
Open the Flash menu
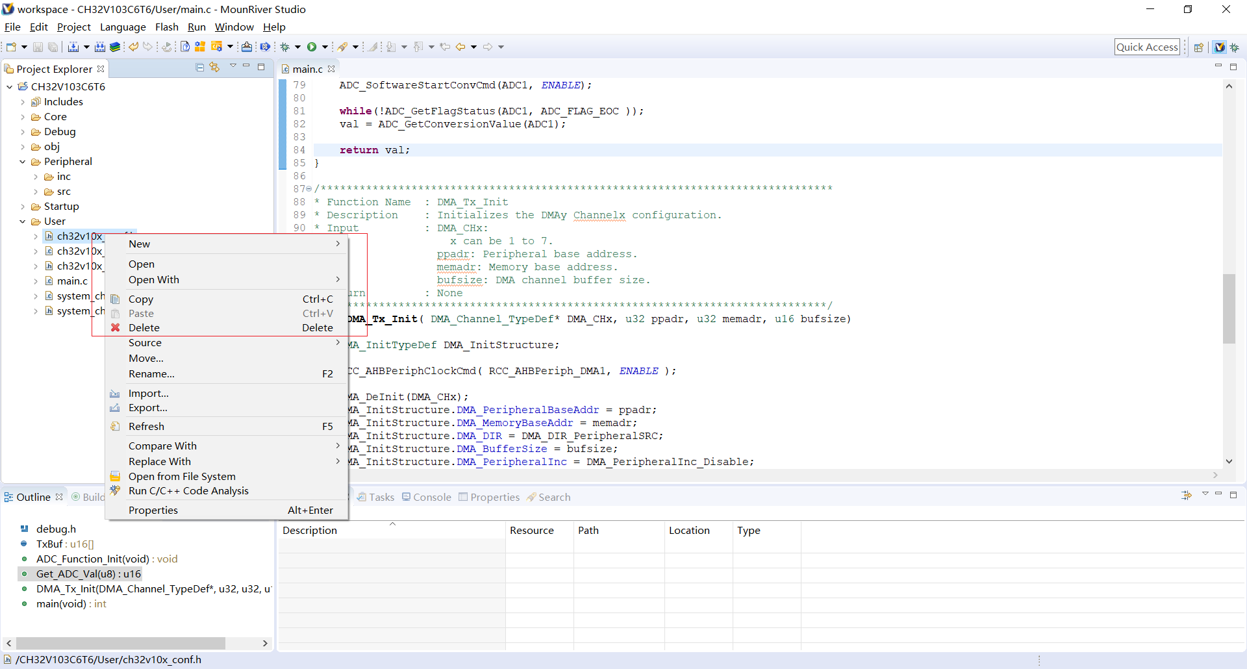[167, 27]
